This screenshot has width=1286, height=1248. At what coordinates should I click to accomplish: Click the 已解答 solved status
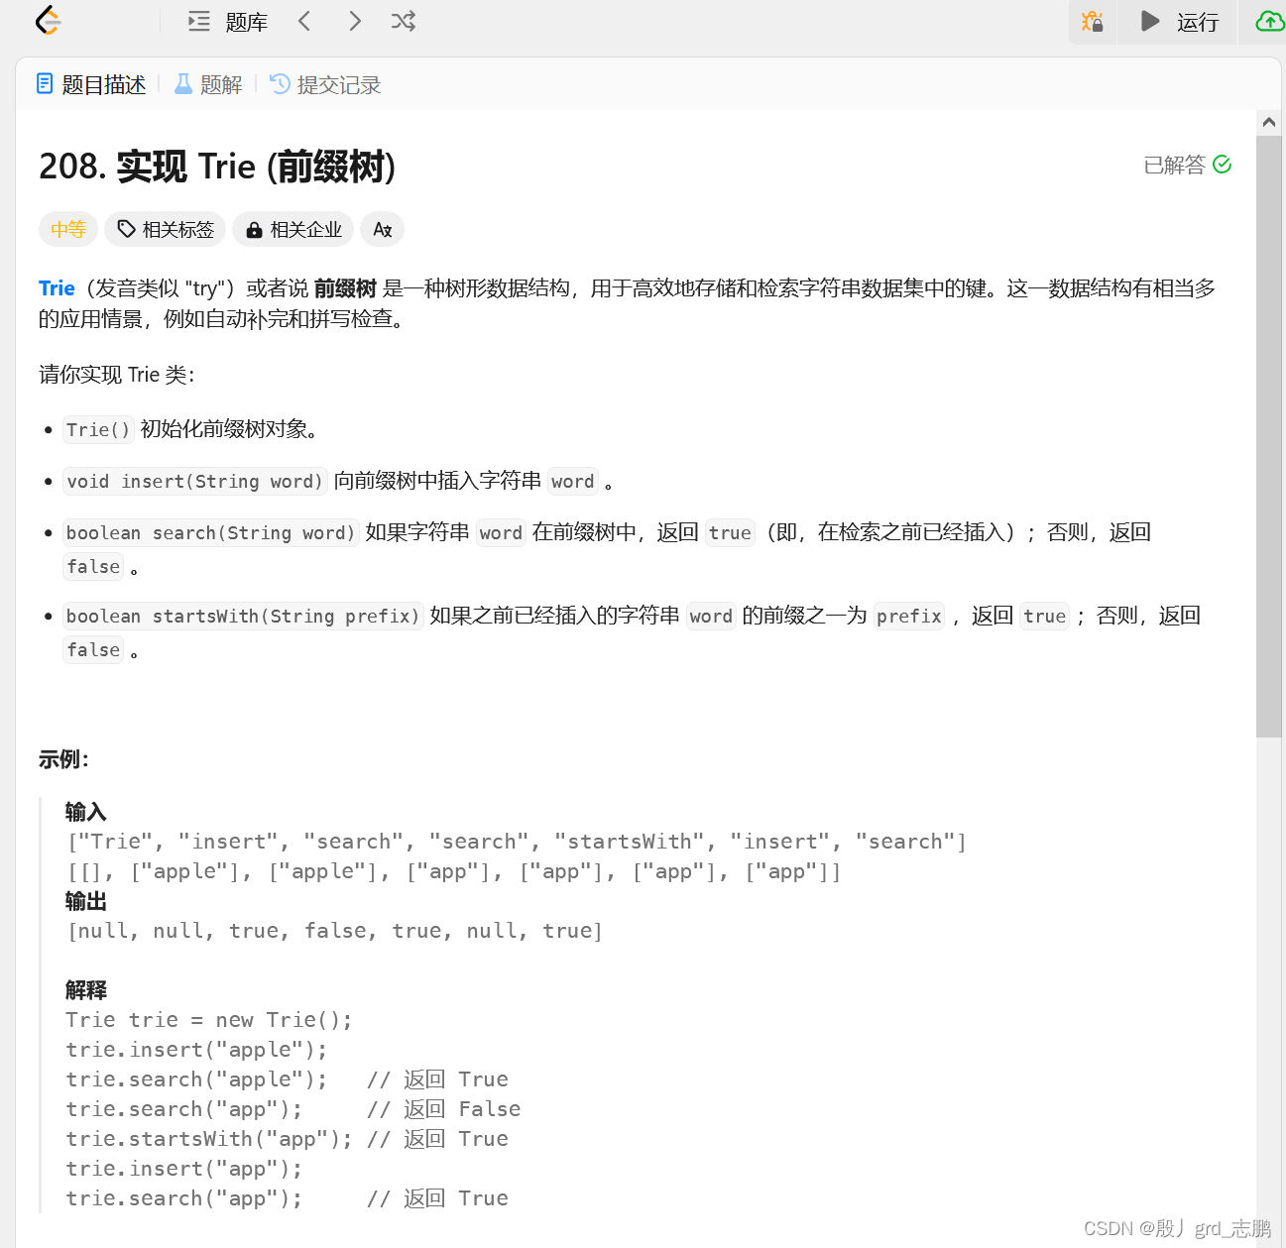1187,165
